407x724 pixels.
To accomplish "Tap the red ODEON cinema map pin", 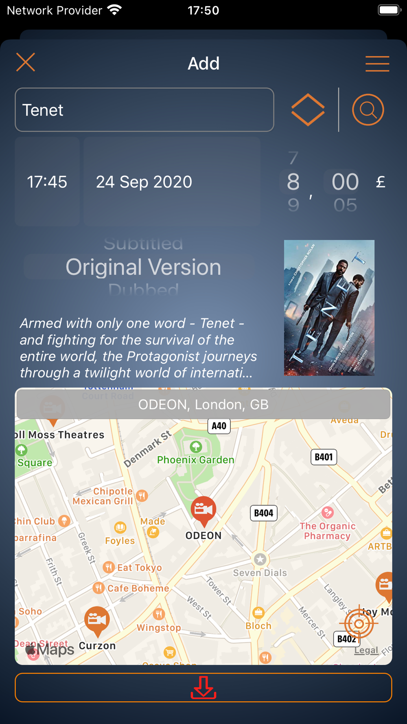I will pos(203,511).
